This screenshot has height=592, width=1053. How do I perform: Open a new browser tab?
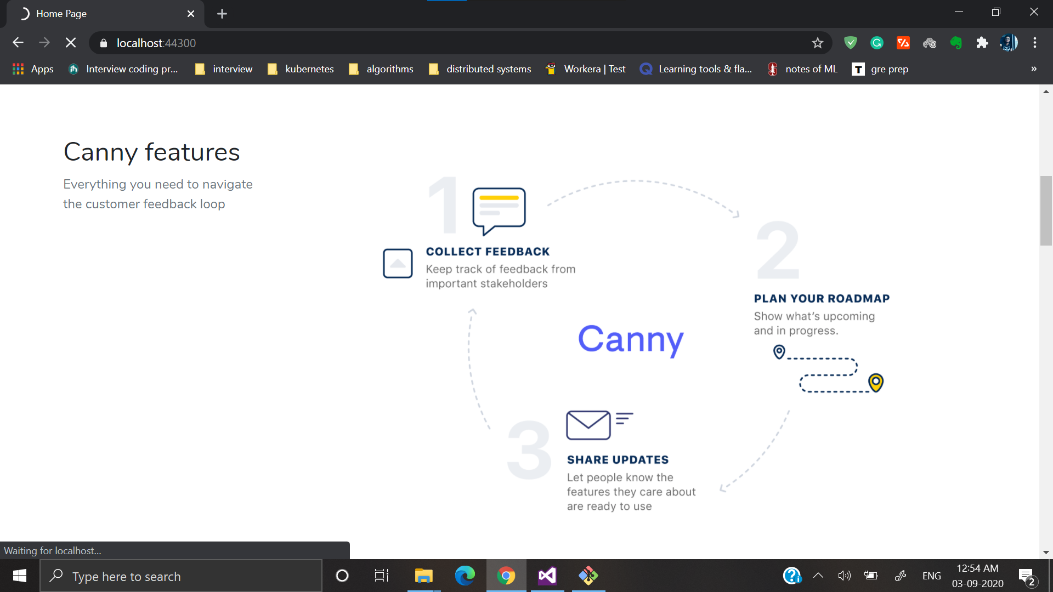coord(222,14)
